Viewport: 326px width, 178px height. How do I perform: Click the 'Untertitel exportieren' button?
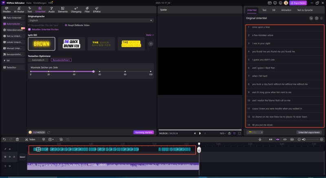(x=309, y=132)
